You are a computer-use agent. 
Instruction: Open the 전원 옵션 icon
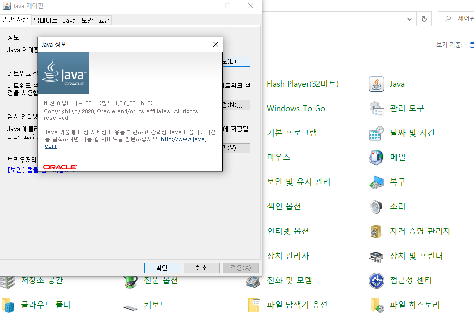point(130,282)
